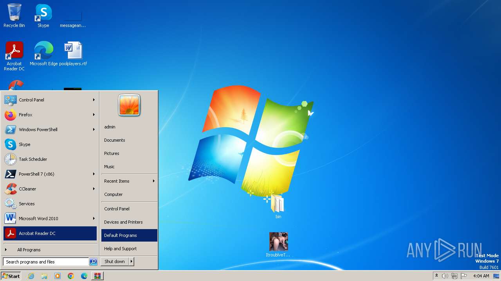501x281 pixels.
Task: Open Pictures from the Start menu
Action: (x=129, y=153)
